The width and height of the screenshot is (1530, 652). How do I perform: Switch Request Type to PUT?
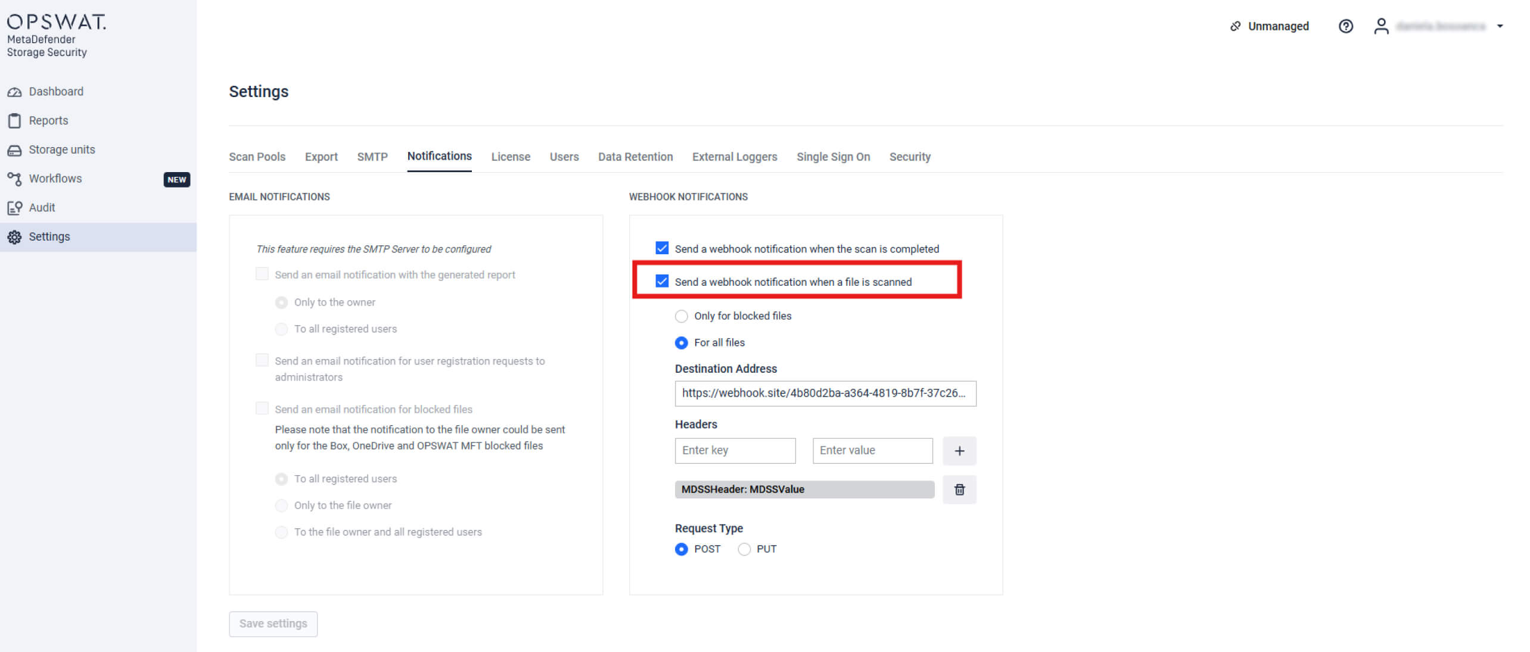coord(744,549)
